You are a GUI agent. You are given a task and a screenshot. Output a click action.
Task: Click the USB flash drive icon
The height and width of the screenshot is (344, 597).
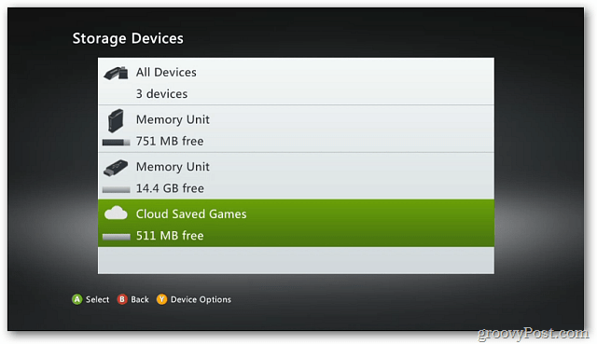pyautogui.click(x=116, y=168)
